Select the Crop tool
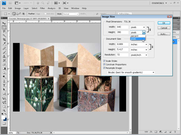 tap(4, 39)
